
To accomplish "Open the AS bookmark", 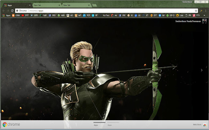I will tap(137, 15).
